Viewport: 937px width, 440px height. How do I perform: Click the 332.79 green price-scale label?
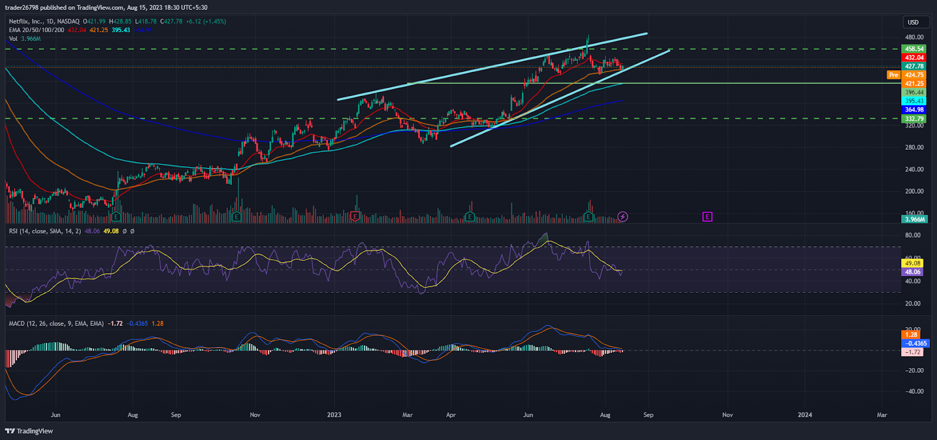pos(914,119)
